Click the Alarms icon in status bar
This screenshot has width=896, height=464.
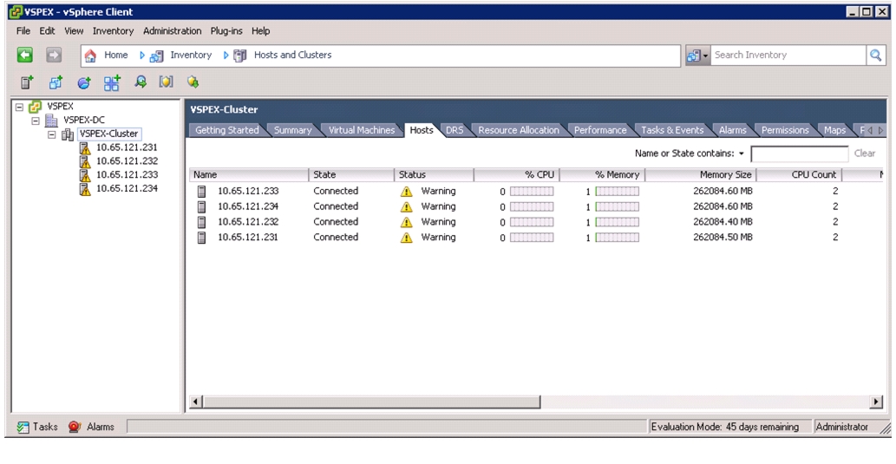(75, 427)
